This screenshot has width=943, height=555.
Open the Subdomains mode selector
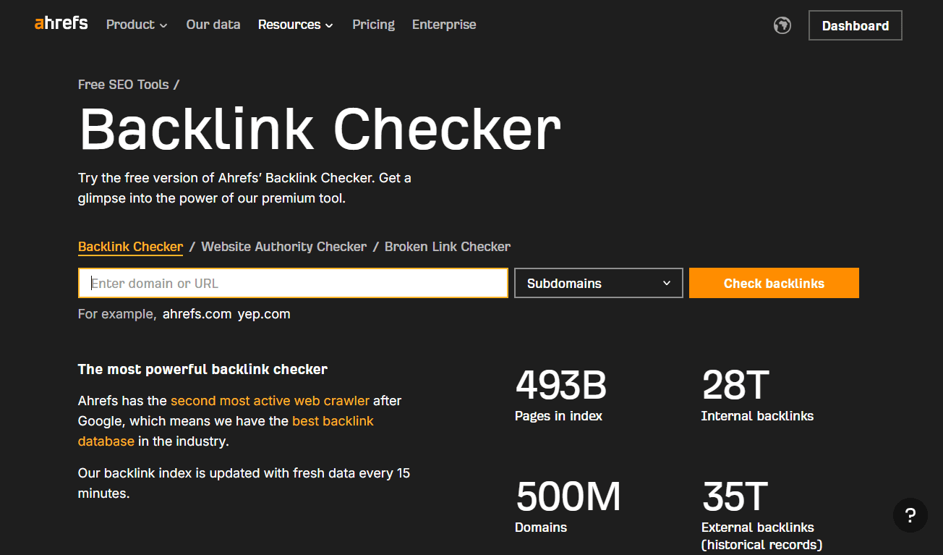pos(598,283)
